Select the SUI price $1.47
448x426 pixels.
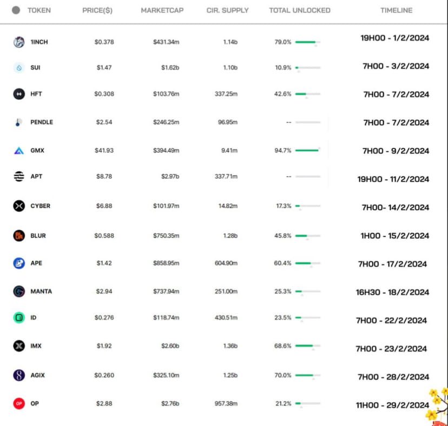coord(104,68)
